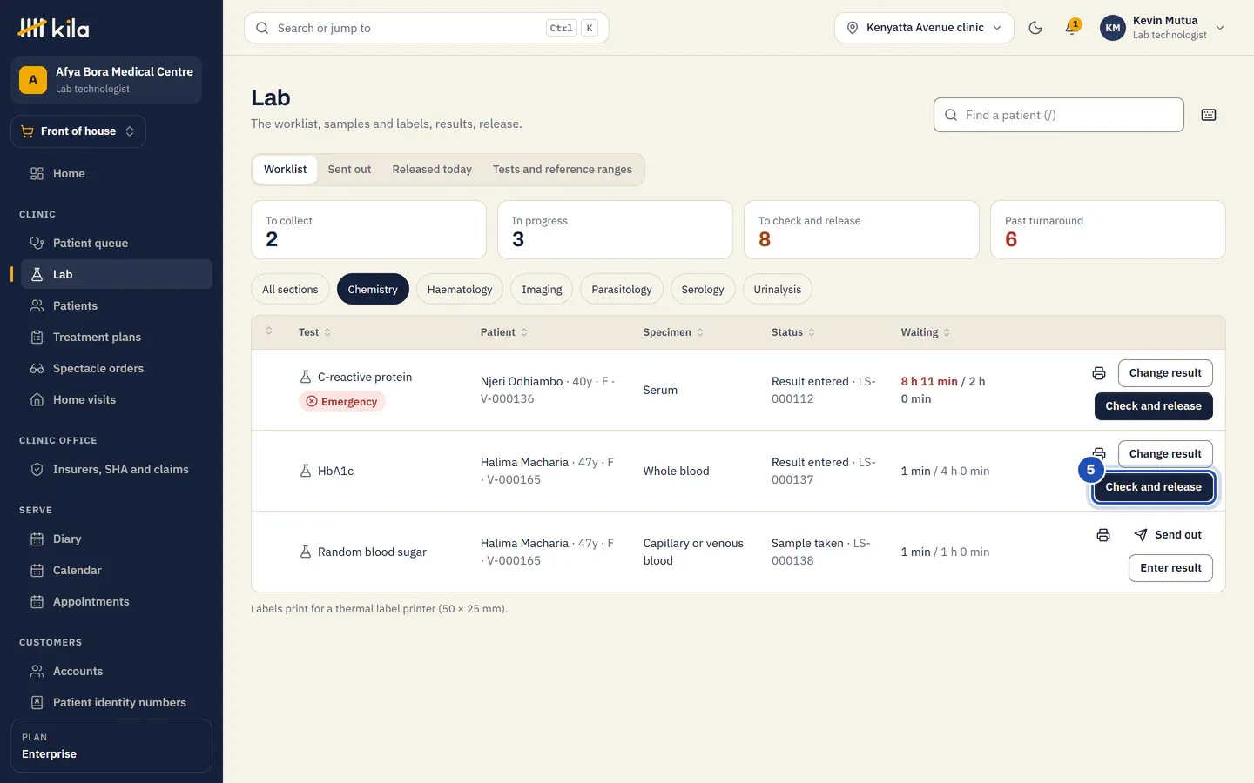Viewport: 1254px width, 783px height.
Task: Send out the Random blood sugar sample
Action: 1168,535
